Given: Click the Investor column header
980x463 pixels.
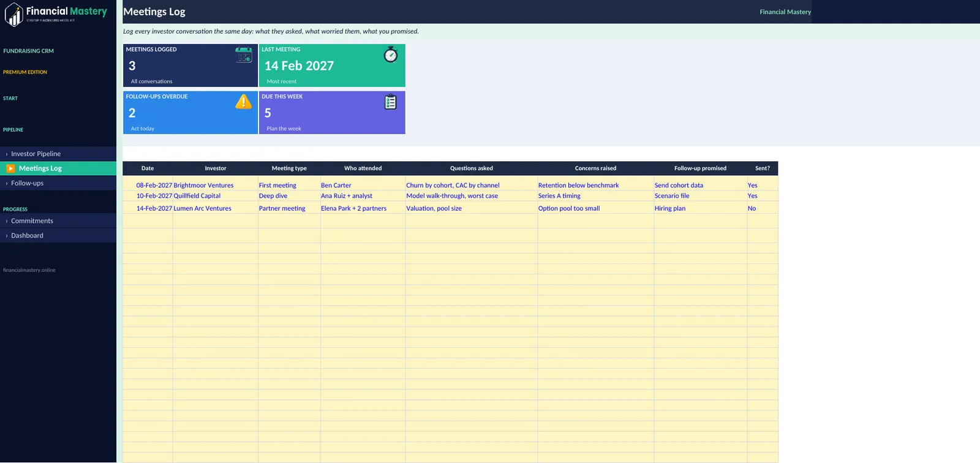Looking at the screenshot, I should coord(216,168).
